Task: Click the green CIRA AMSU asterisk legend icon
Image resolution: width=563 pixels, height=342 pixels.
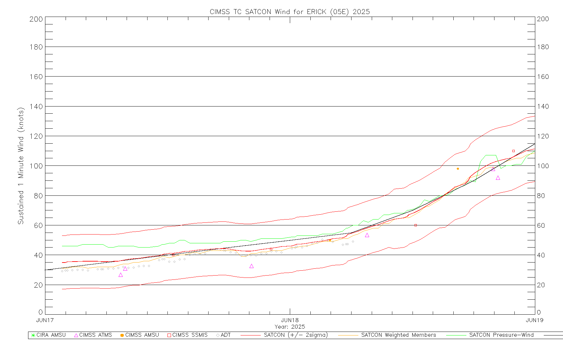Action: point(33,335)
